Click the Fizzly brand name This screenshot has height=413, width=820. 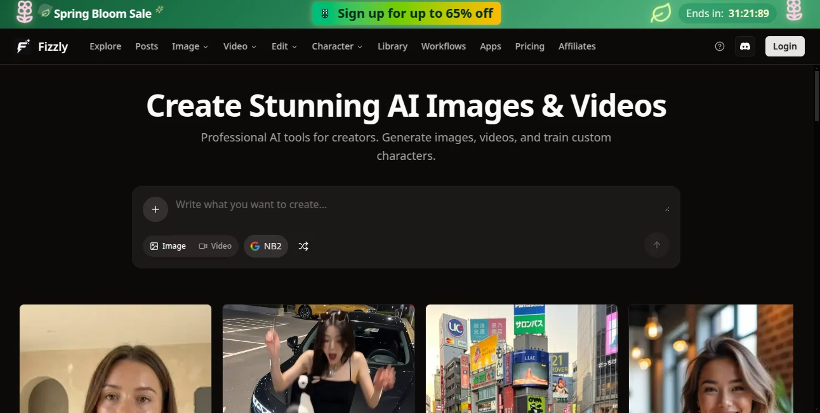[x=53, y=46]
